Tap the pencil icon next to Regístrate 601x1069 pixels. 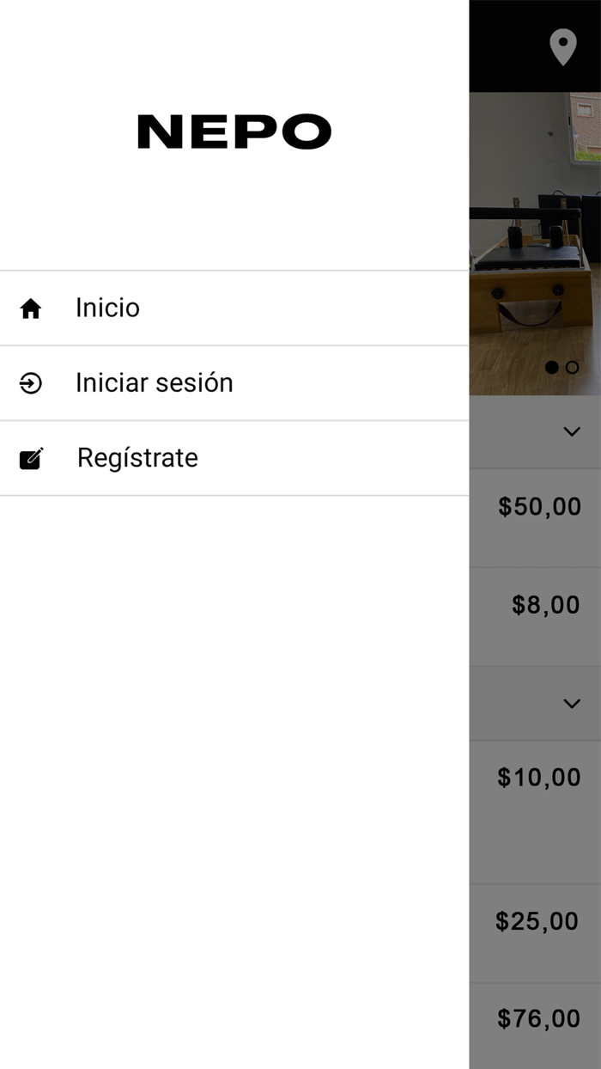tap(31, 457)
